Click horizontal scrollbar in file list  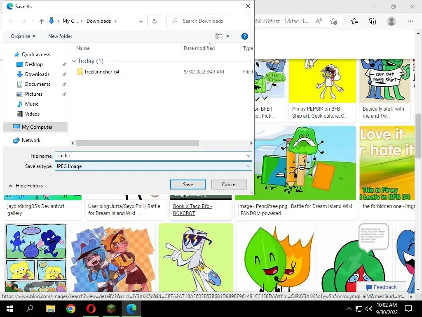pos(138,143)
